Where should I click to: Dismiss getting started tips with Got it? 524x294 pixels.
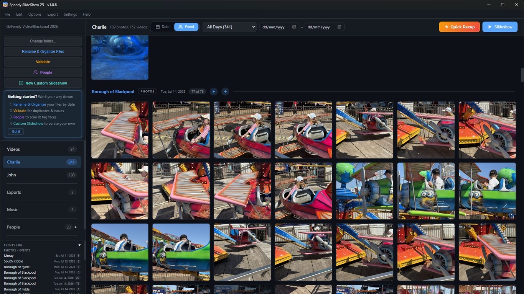[x=16, y=131]
